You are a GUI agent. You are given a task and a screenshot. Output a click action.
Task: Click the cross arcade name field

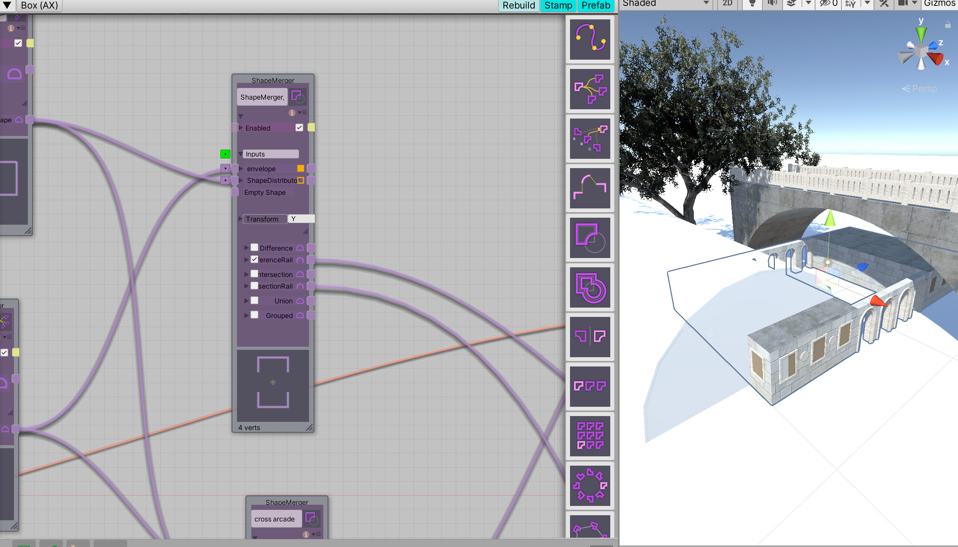click(x=276, y=518)
